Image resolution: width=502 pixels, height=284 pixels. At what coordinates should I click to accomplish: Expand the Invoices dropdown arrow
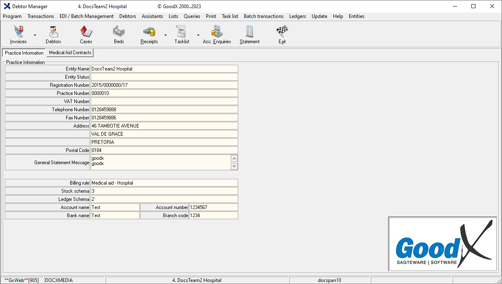(x=35, y=35)
